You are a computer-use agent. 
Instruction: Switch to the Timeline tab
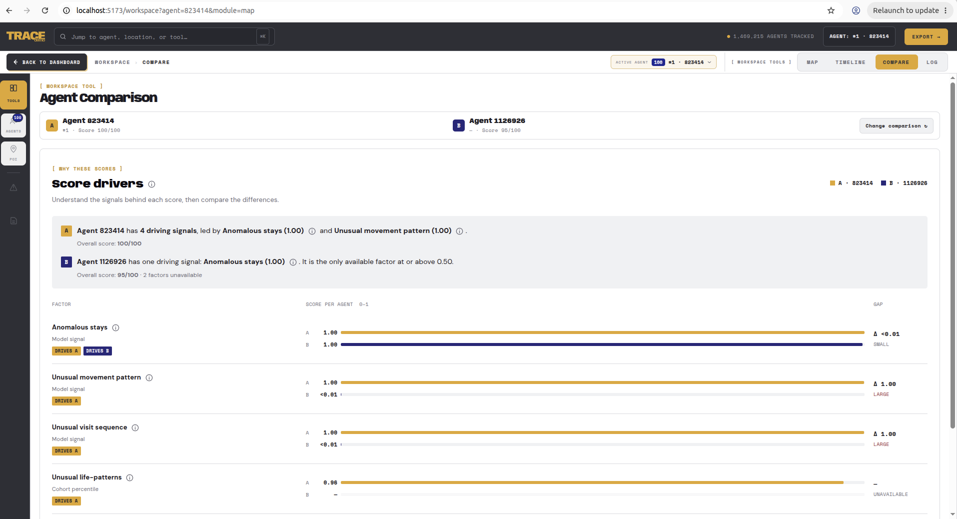850,62
